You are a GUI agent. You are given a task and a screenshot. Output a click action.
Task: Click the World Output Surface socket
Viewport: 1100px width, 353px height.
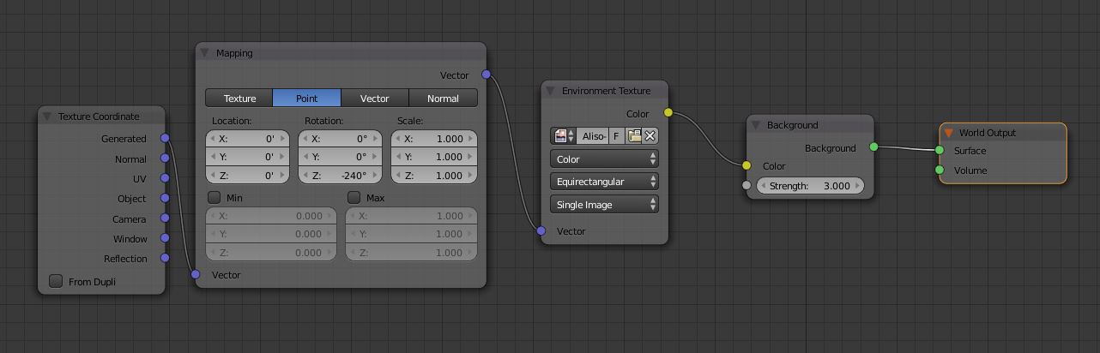(940, 151)
